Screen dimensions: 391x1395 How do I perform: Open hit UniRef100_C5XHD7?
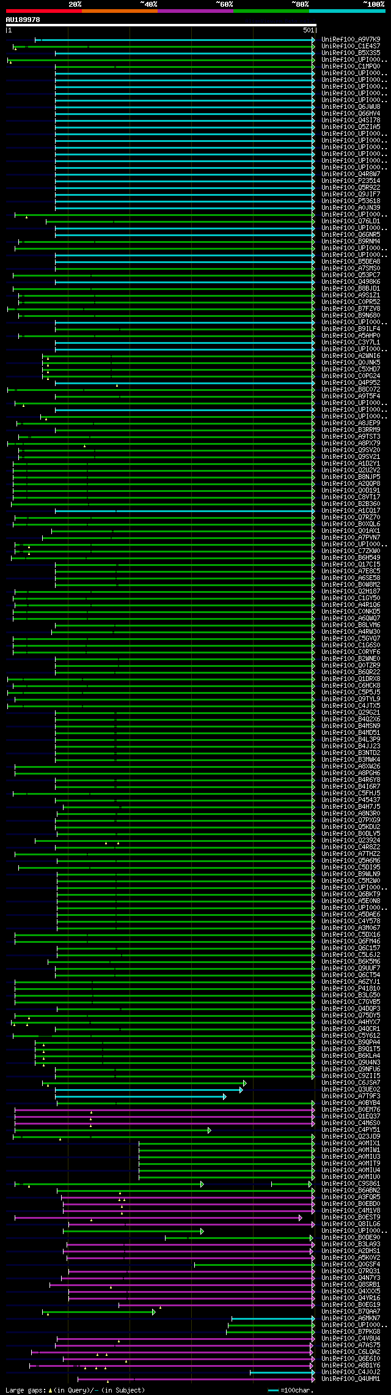[x=351, y=370]
